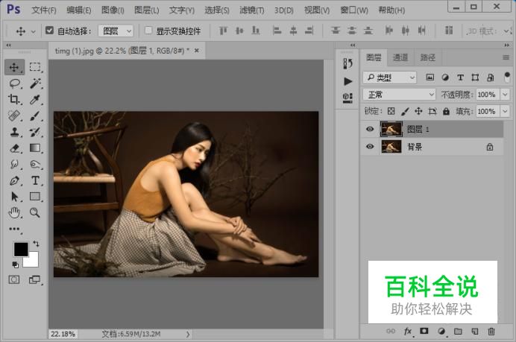Select the Clone Stamp tool
The image size is (516, 342).
14,132
